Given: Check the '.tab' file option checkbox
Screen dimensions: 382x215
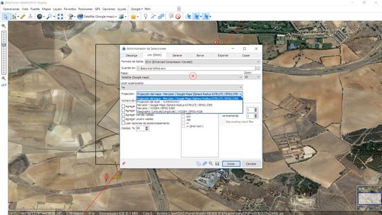Looking at the screenshot, I should pyautogui.click(x=183, y=119).
